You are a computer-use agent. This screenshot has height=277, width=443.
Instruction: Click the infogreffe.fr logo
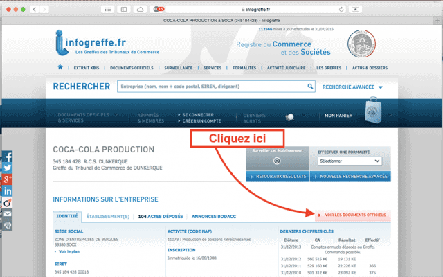coord(107,43)
